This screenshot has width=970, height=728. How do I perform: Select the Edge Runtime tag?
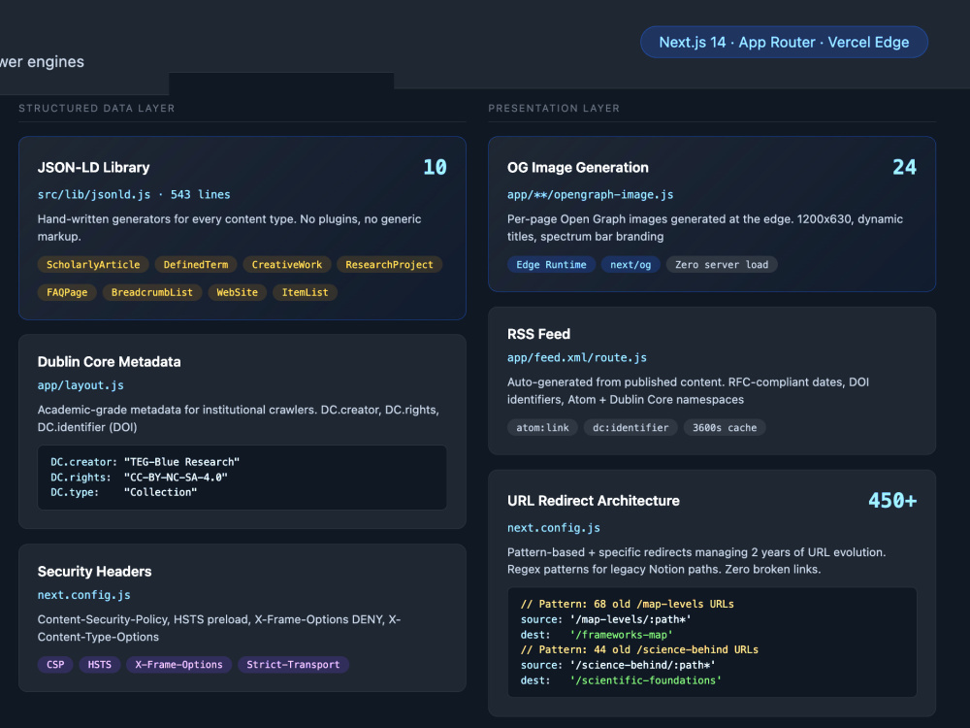[551, 264]
